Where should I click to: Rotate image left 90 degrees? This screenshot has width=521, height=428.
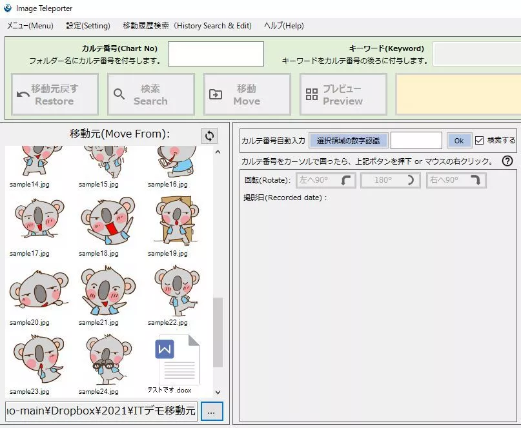[x=326, y=180]
